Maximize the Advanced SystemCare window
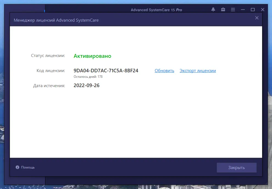The image size is (272, 189). (253, 10)
